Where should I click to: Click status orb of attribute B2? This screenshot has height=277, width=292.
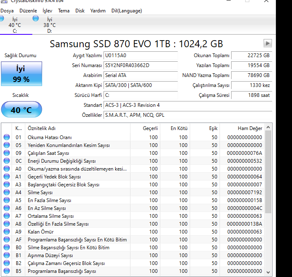click(7, 263)
